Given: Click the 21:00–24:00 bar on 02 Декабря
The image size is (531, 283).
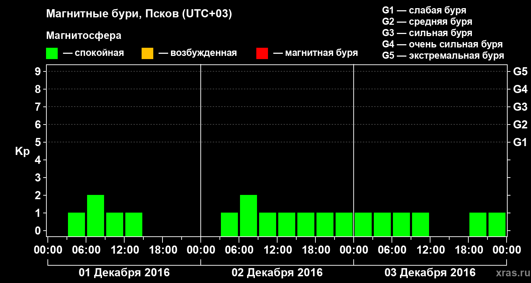Looking at the screenshot, I should [344, 224].
